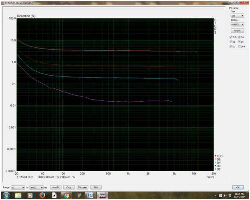Click the red THD legend swatch

[216, 156]
